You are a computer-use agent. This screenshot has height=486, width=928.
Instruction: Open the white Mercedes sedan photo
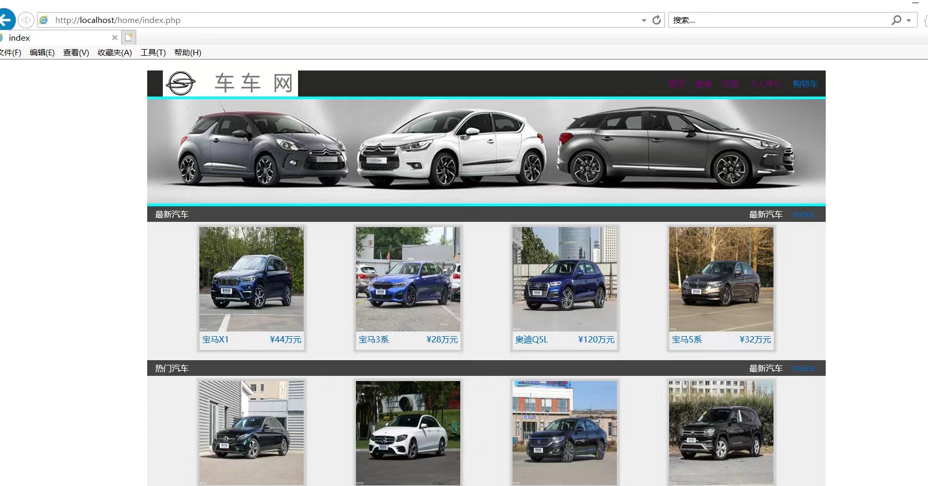(x=408, y=433)
